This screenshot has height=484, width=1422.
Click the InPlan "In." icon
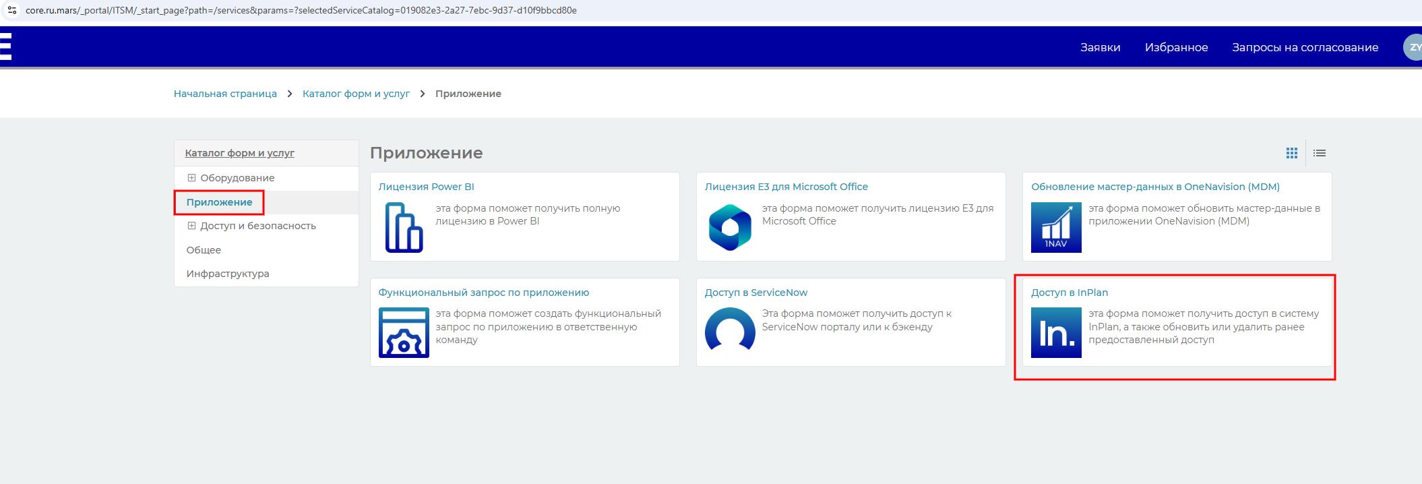point(1056,332)
